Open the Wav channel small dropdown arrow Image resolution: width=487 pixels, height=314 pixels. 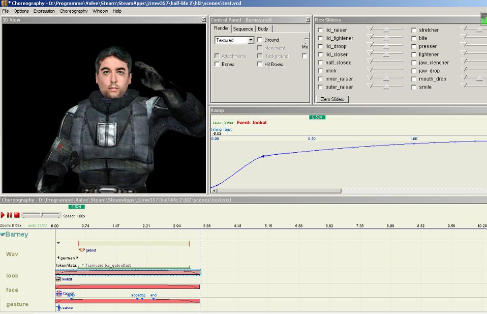[x=58, y=243]
